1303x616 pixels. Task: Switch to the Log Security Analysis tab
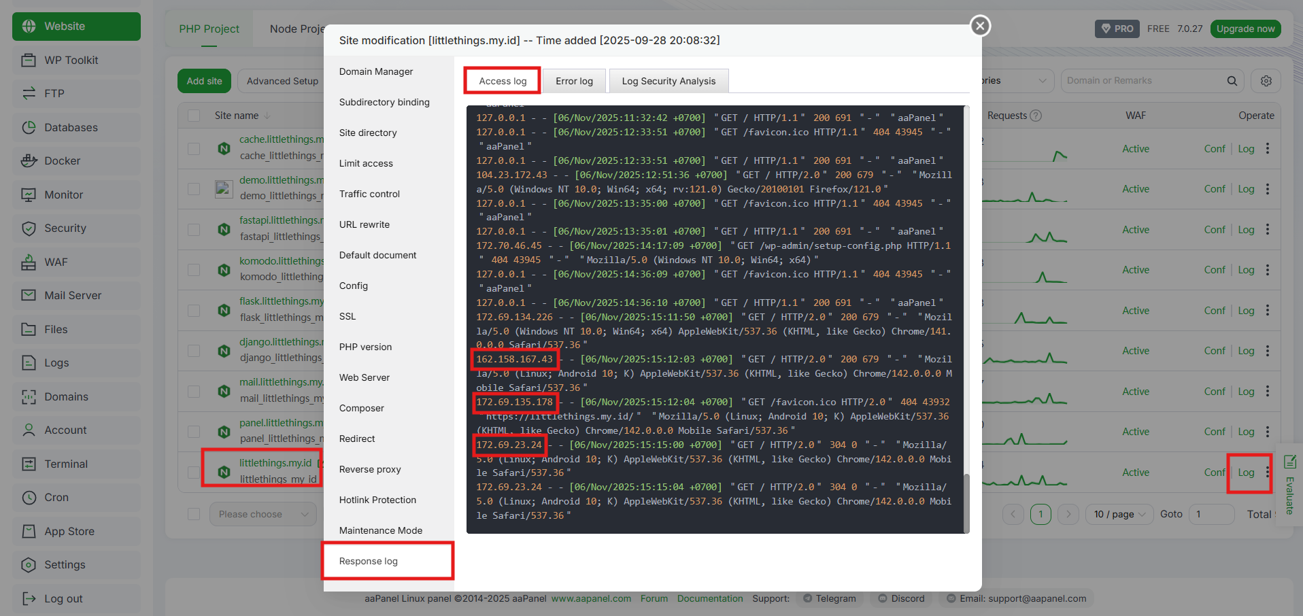coord(669,81)
